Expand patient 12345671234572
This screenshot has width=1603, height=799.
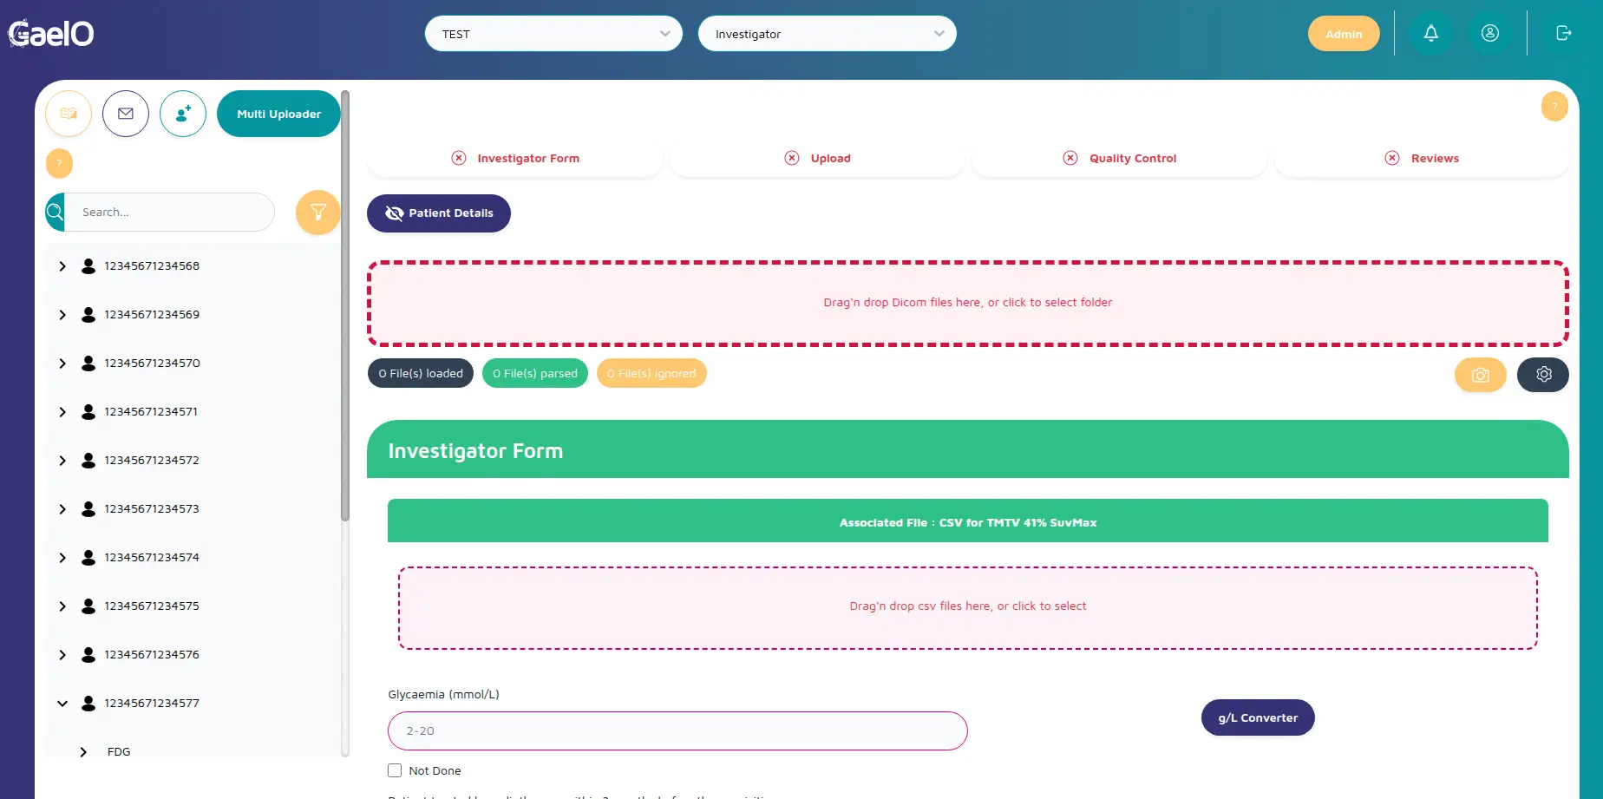[x=62, y=461]
